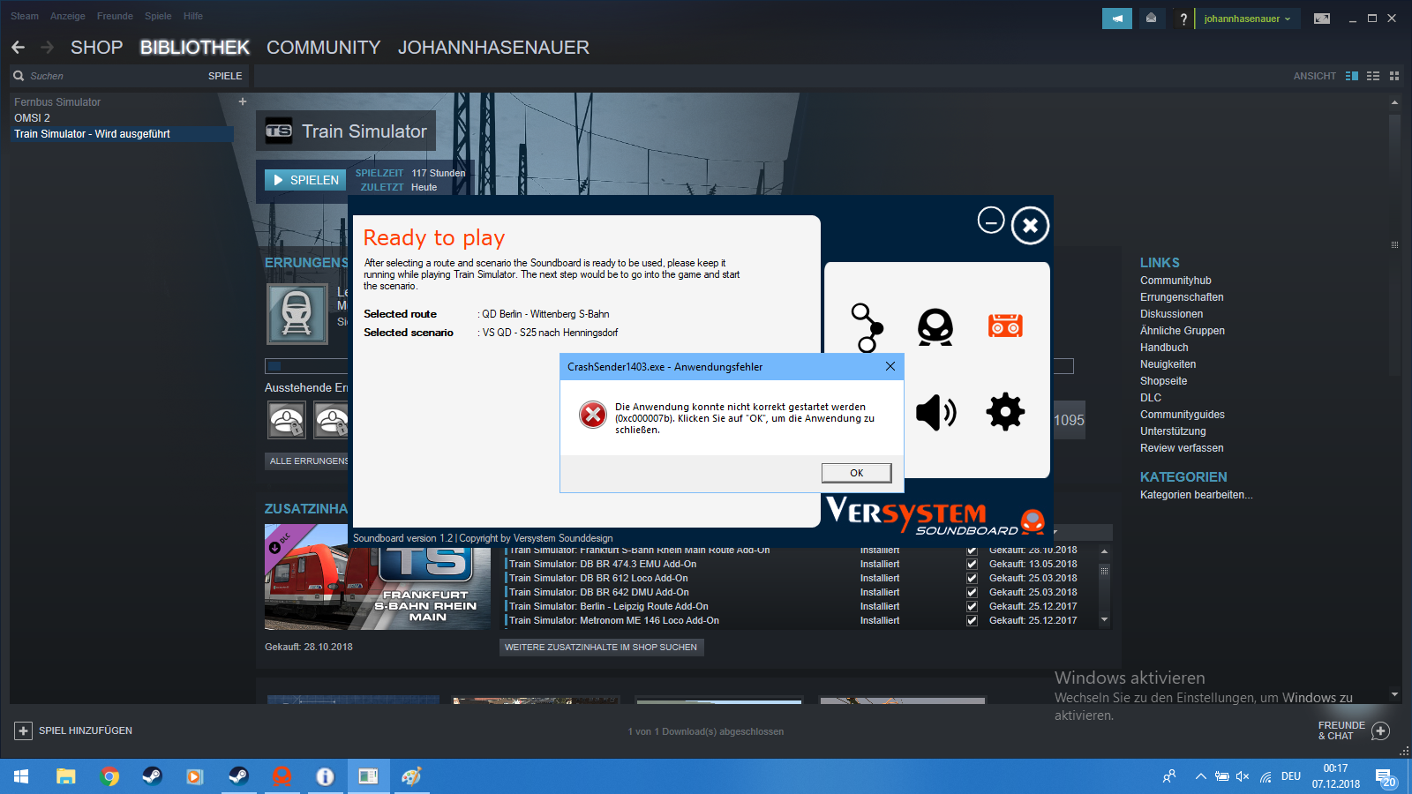Open File Explorer from the taskbar

(x=66, y=776)
